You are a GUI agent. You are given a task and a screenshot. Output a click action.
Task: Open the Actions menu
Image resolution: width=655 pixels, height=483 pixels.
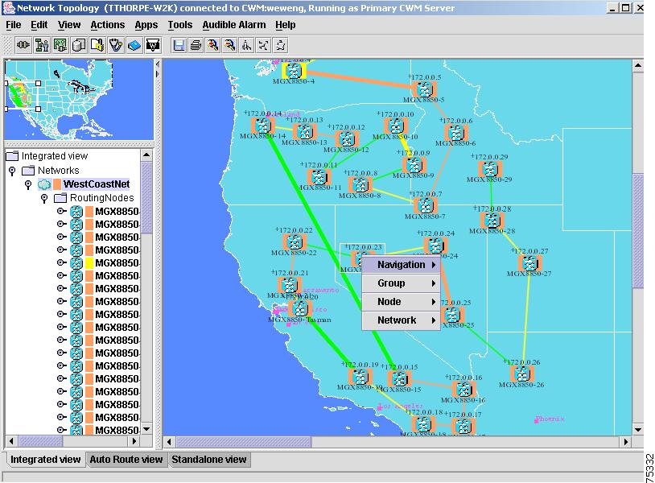pyautogui.click(x=107, y=25)
